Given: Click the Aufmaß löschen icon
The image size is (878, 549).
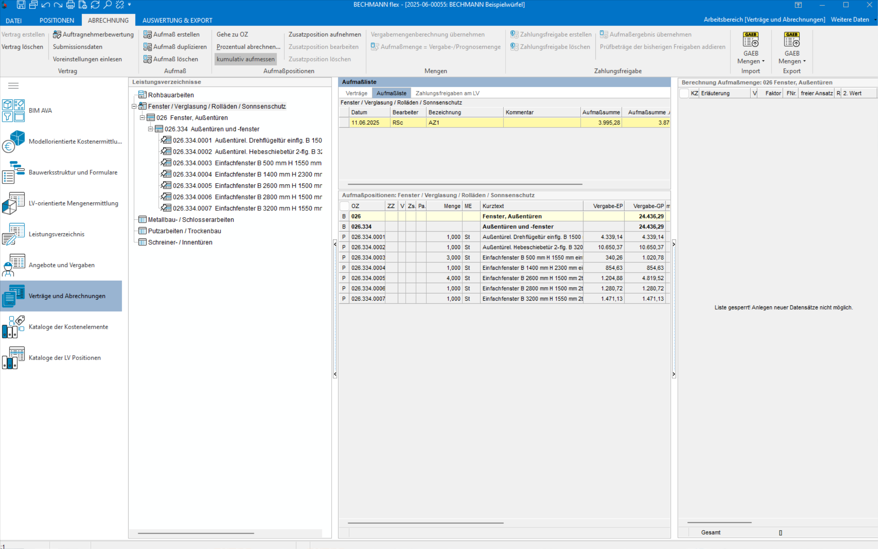Looking at the screenshot, I should 147,59.
